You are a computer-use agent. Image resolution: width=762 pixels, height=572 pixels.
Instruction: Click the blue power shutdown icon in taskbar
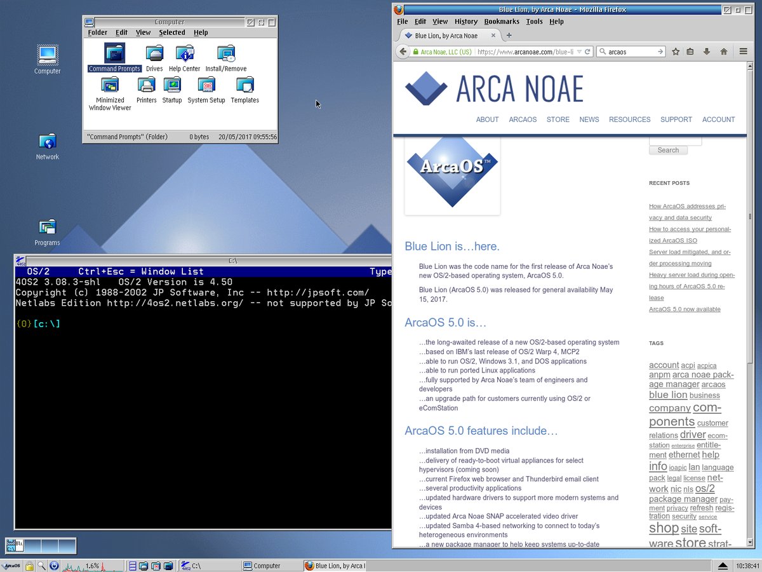(x=54, y=566)
